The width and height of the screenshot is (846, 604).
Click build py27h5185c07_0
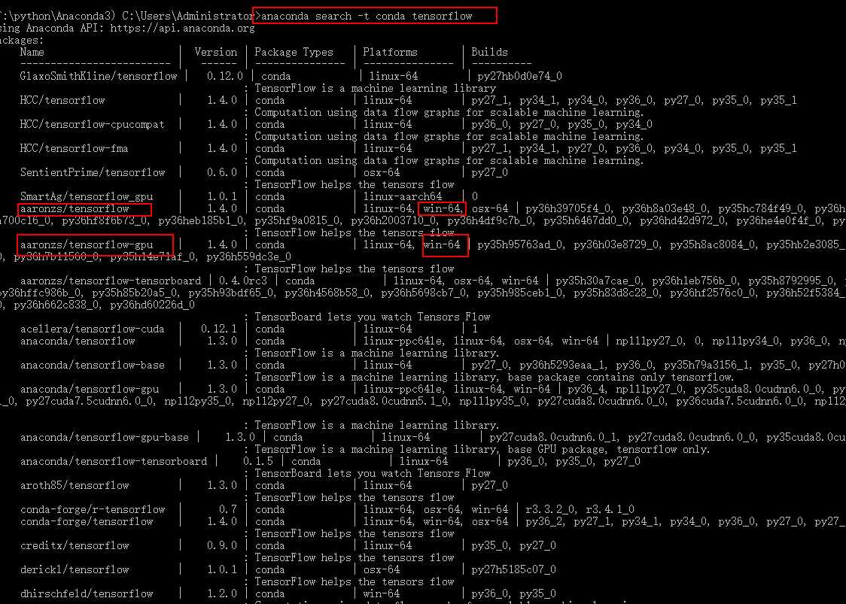[513, 570]
